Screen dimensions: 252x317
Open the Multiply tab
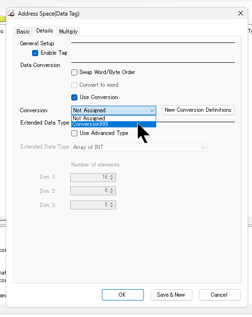coord(68,32)
